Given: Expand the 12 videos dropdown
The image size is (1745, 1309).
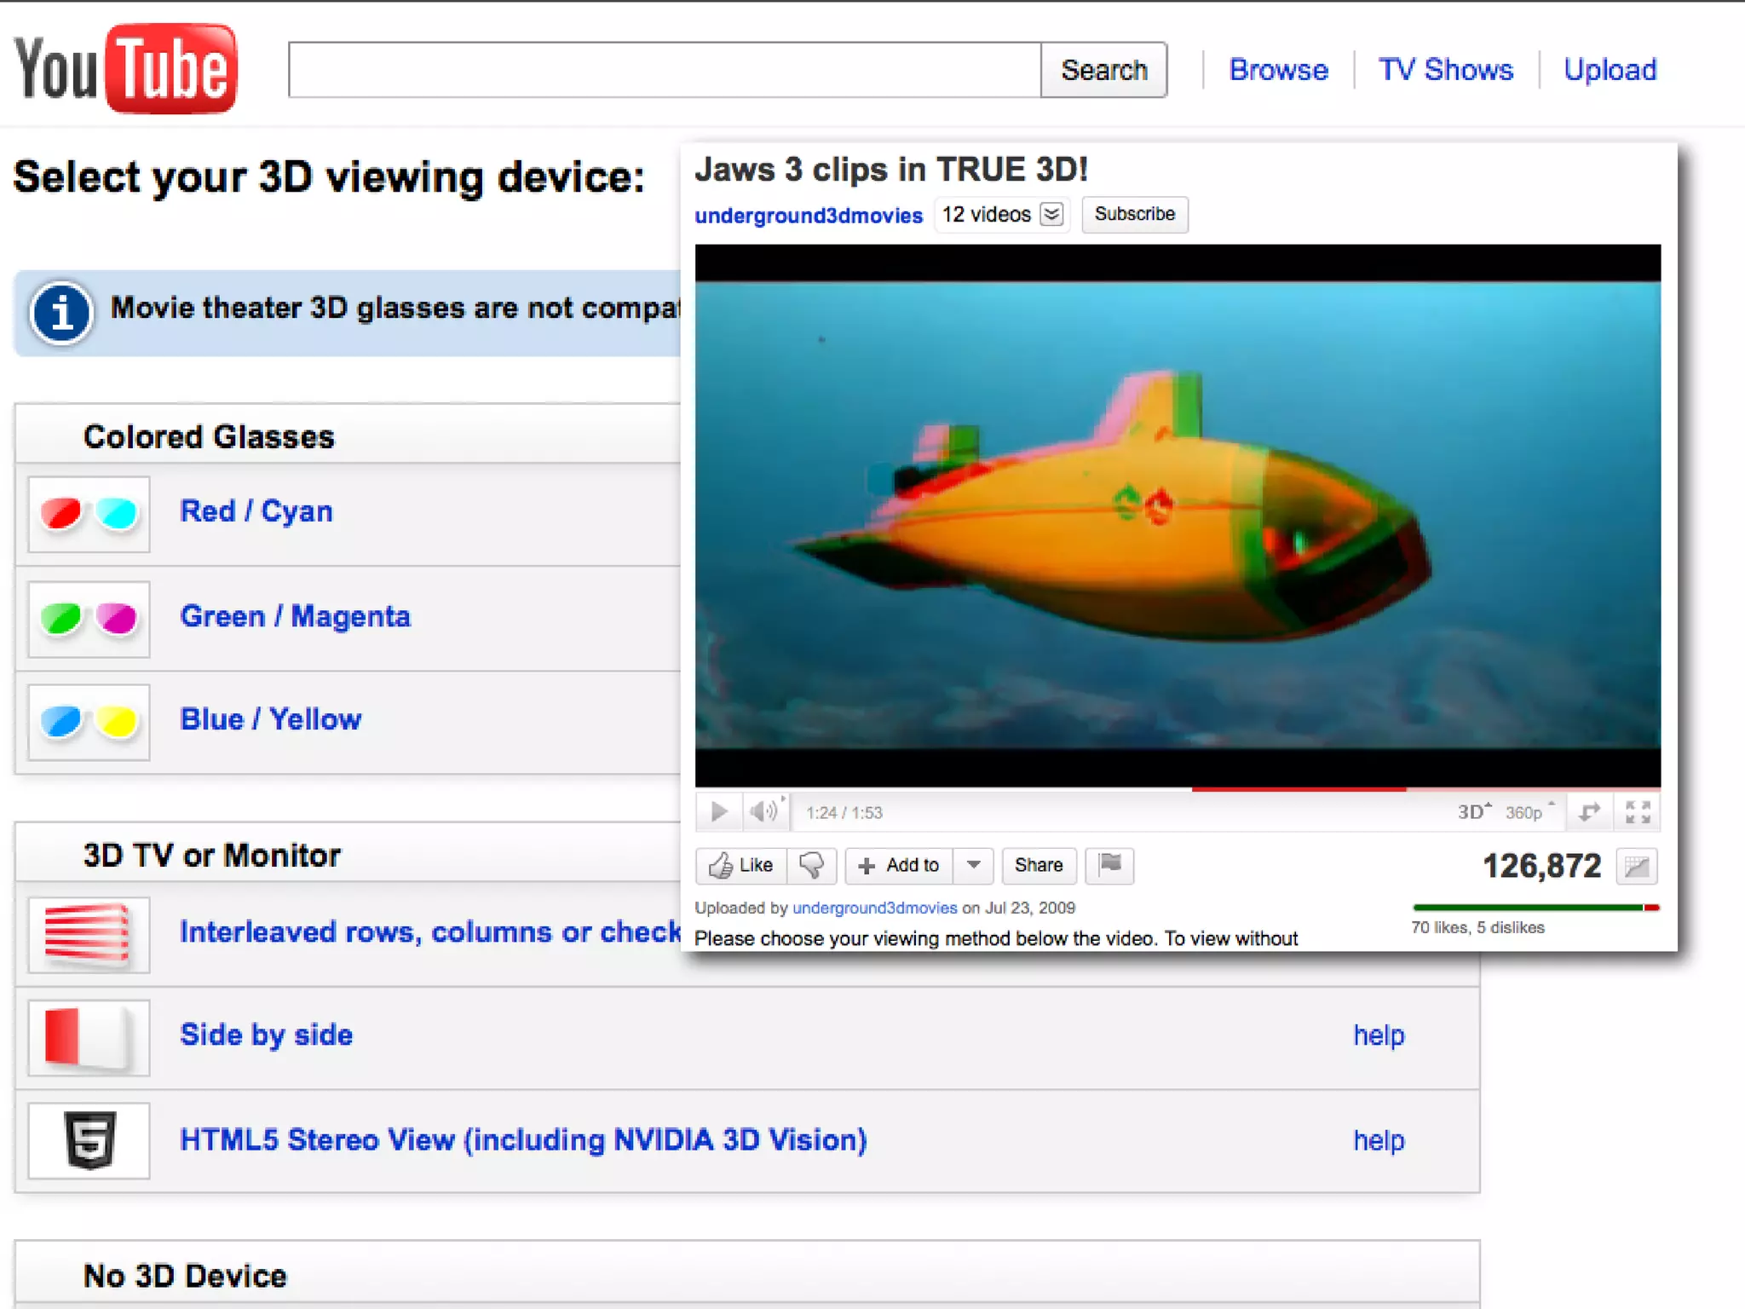Looking at the screenshot, I should pyautogui.click(x=1052, y=214).
